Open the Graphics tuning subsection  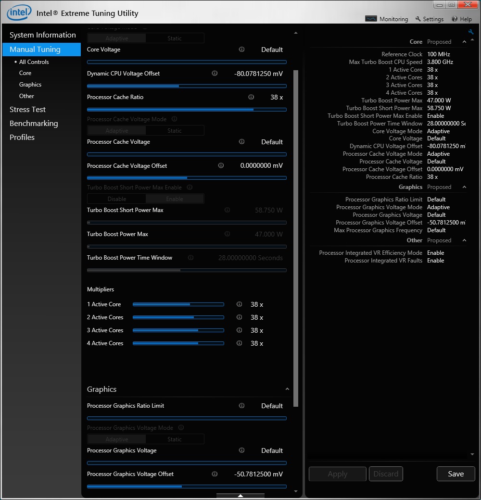pos(30,85)
